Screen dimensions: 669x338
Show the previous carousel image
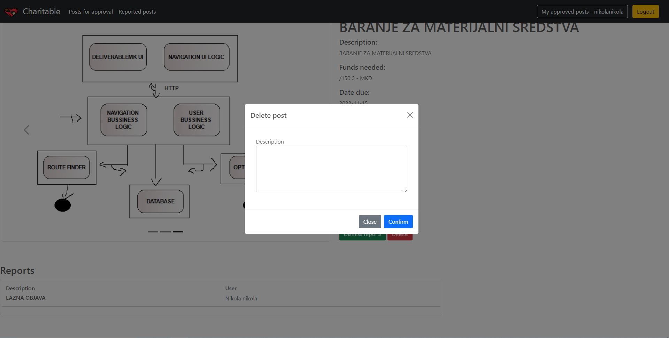[26, 130]
